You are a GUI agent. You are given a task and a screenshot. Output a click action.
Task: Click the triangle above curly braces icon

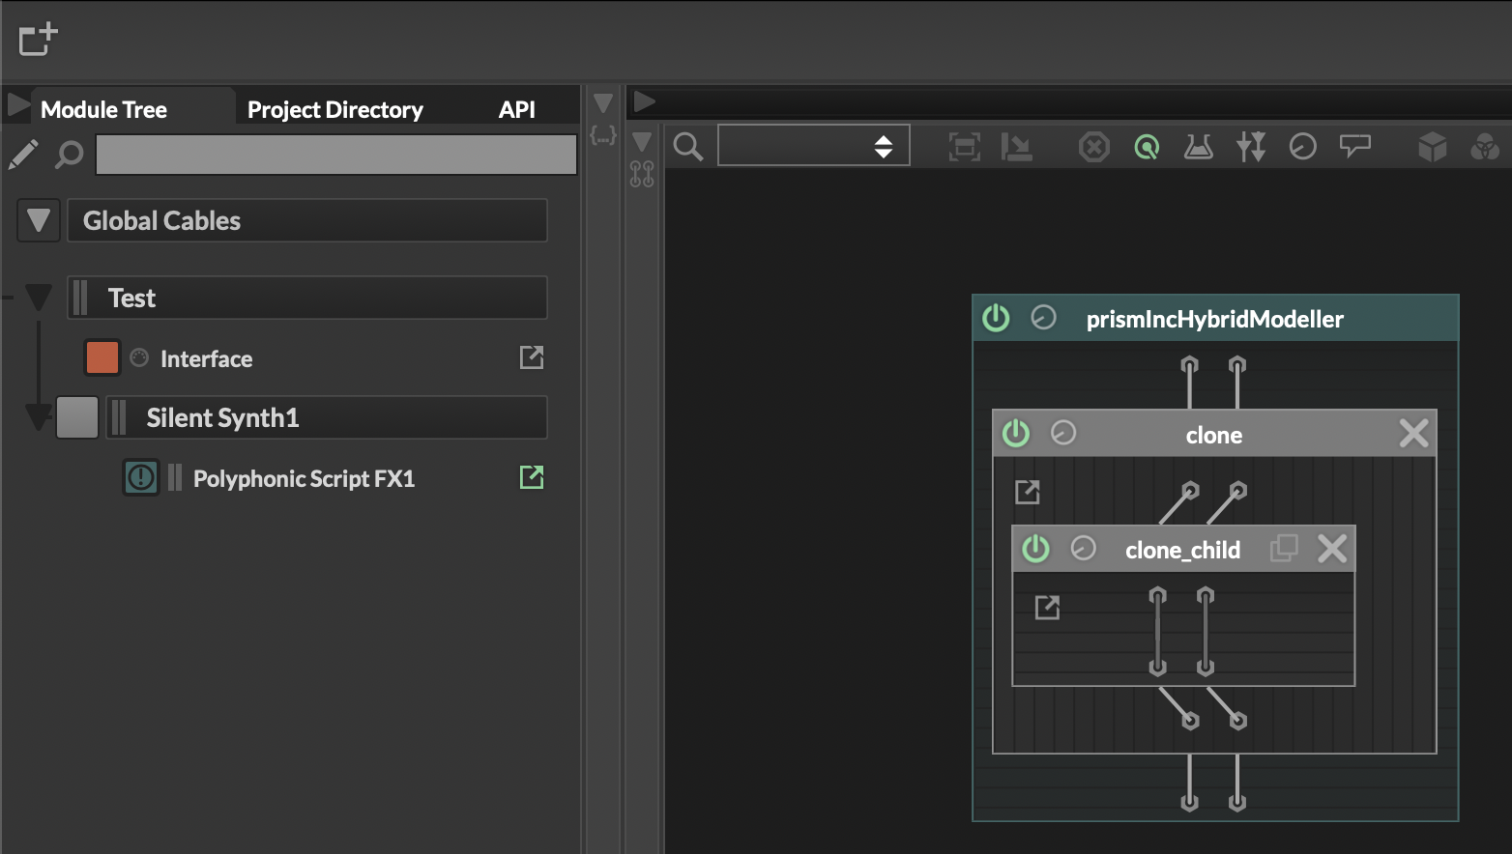(603, 103)
